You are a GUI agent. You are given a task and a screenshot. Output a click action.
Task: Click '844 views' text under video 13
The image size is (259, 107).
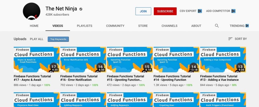tap(206, 85)
